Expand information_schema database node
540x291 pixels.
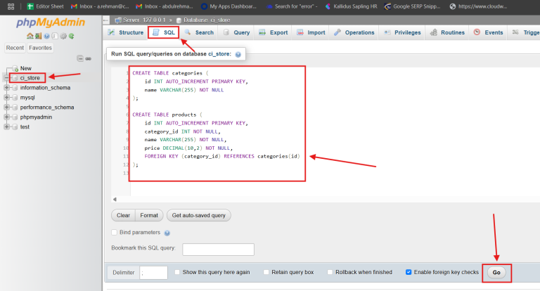click(6, 88)
